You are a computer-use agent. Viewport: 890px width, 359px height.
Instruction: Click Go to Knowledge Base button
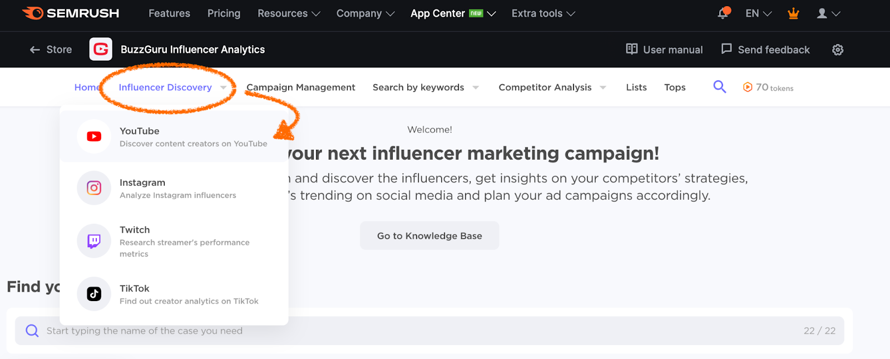[x=429, y=235]
